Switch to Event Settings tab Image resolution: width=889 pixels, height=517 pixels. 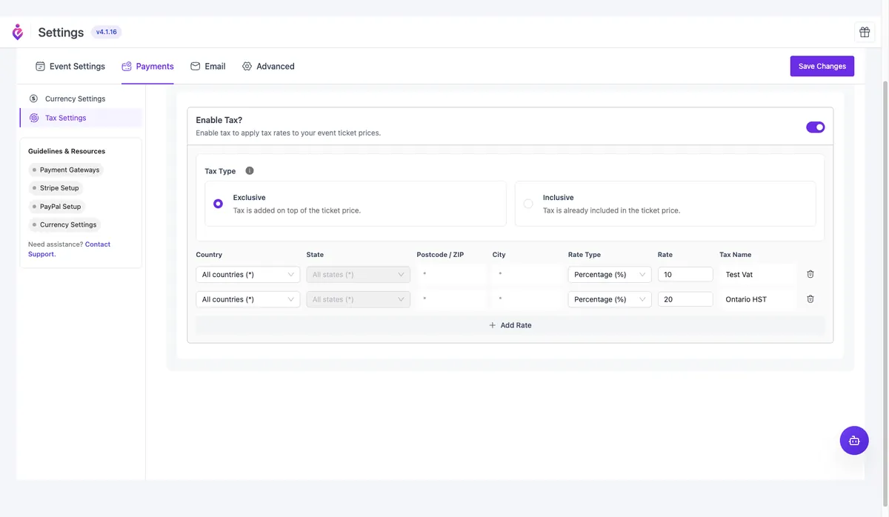(x=70, y=66)
